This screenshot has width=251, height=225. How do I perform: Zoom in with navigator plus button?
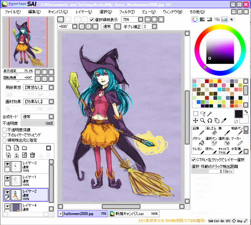[x=45, y=72]
